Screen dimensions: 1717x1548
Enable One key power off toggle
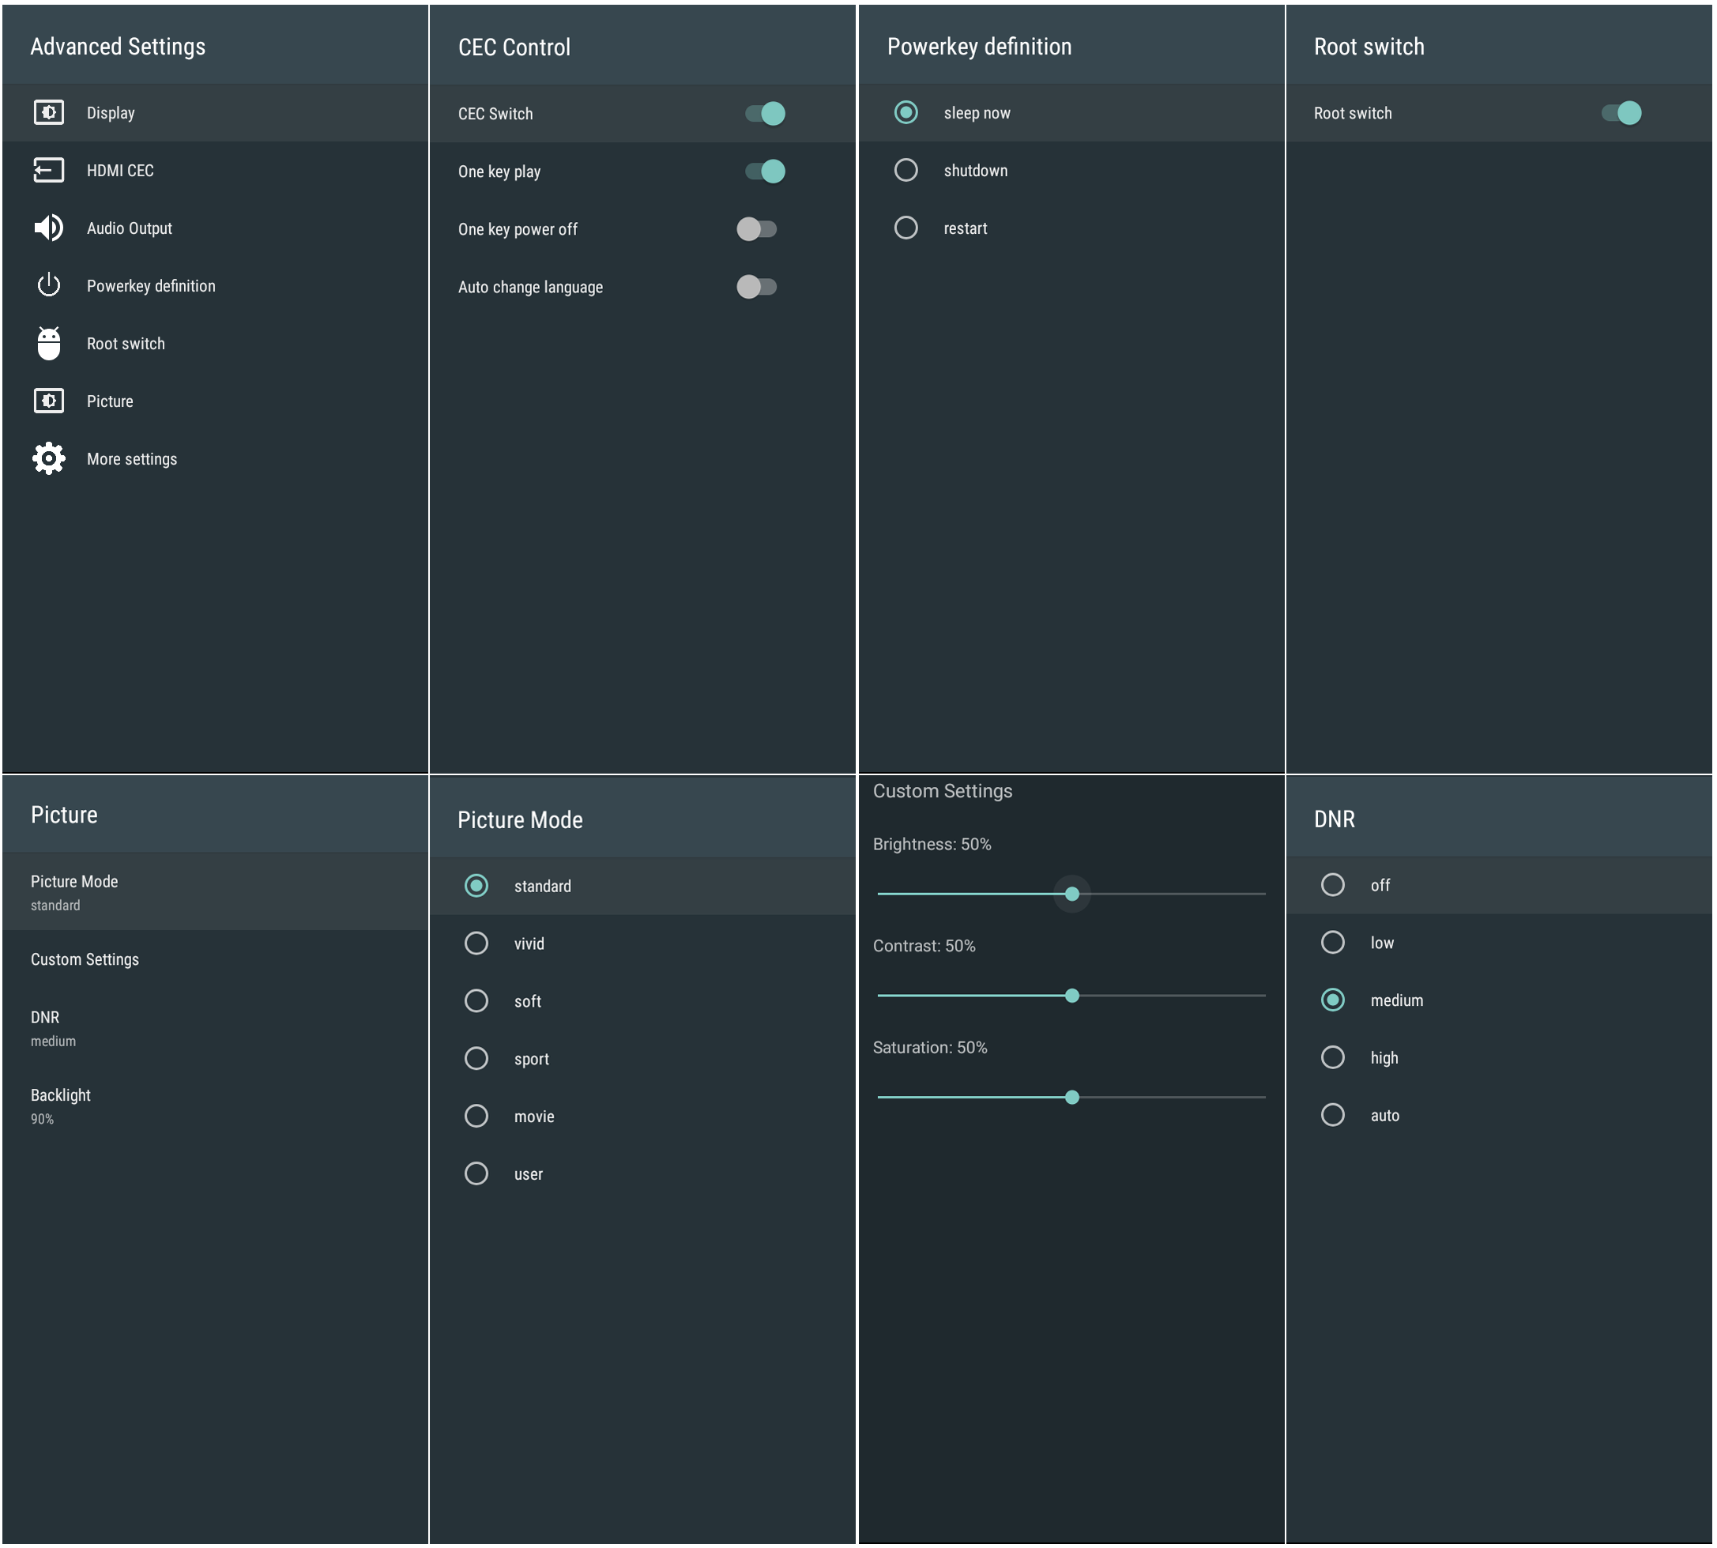click(756, 229)
